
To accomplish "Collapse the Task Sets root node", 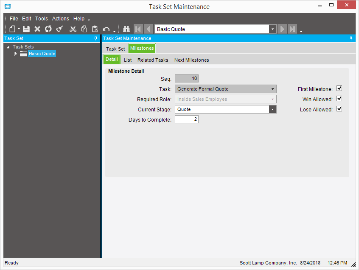I will pos(8,47).
